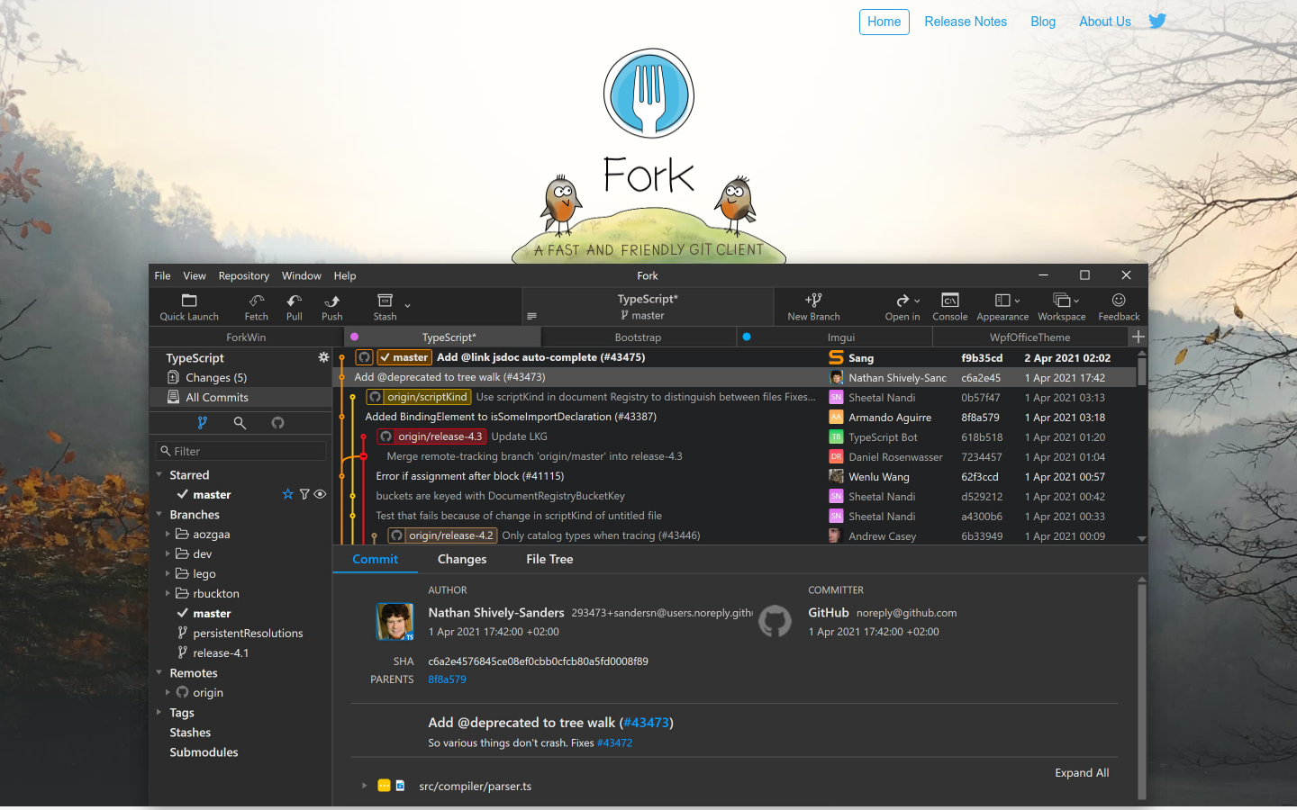This screenshot has height=810, width=1297.
Task: Open the Appearance options
Action: click(x=1002, y=307)
